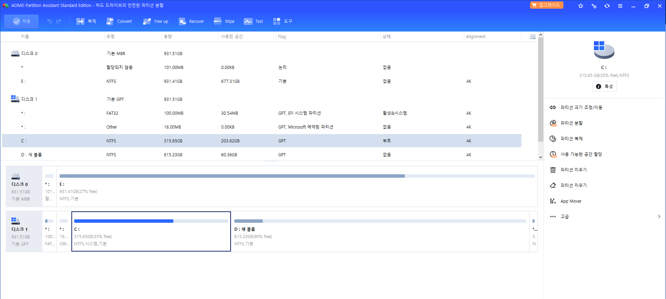Image resolution: width=666 pixels, height=299 pixels.
Task: Select unallocated 101MB block on 디스크 0 map
Action: [49, 186]
